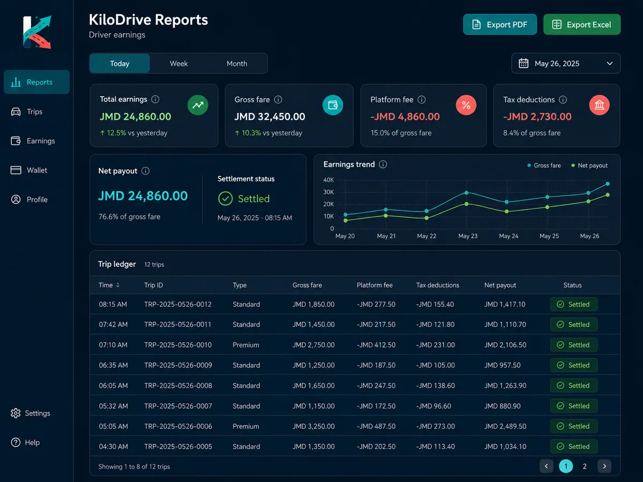Click the red bank icon in Tax deductions card
643x482 pixels.
pos(599,105)
